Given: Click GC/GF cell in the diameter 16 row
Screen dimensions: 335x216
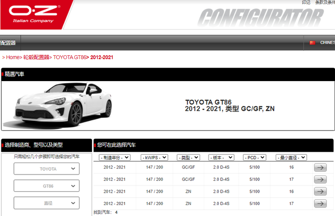Looking at the screenshot, I should pyautogui.click(x=188, y=167).
